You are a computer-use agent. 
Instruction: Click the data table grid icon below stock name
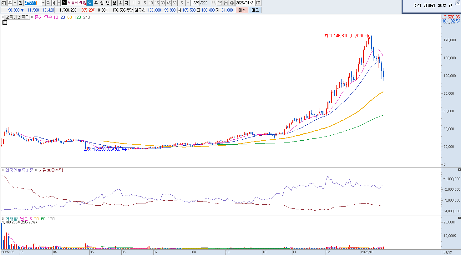tap(5, 22)
